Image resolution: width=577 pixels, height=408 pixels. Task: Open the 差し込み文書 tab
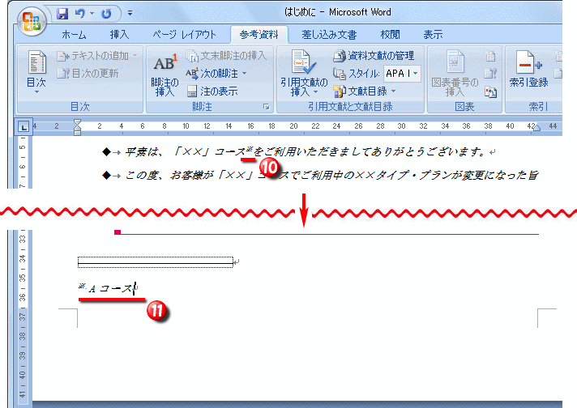tap(329, 35)
